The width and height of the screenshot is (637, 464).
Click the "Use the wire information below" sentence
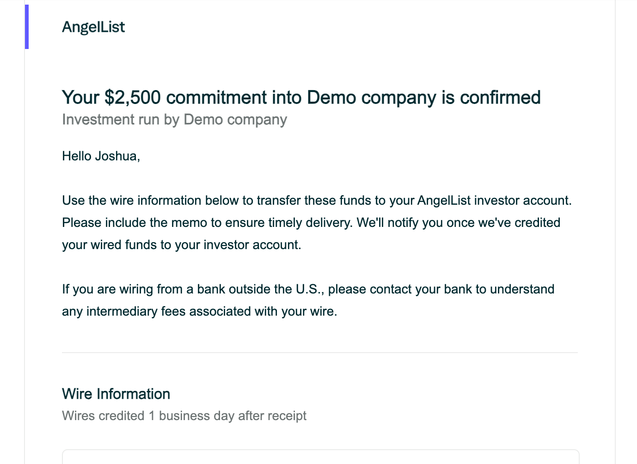pos(317,201)
